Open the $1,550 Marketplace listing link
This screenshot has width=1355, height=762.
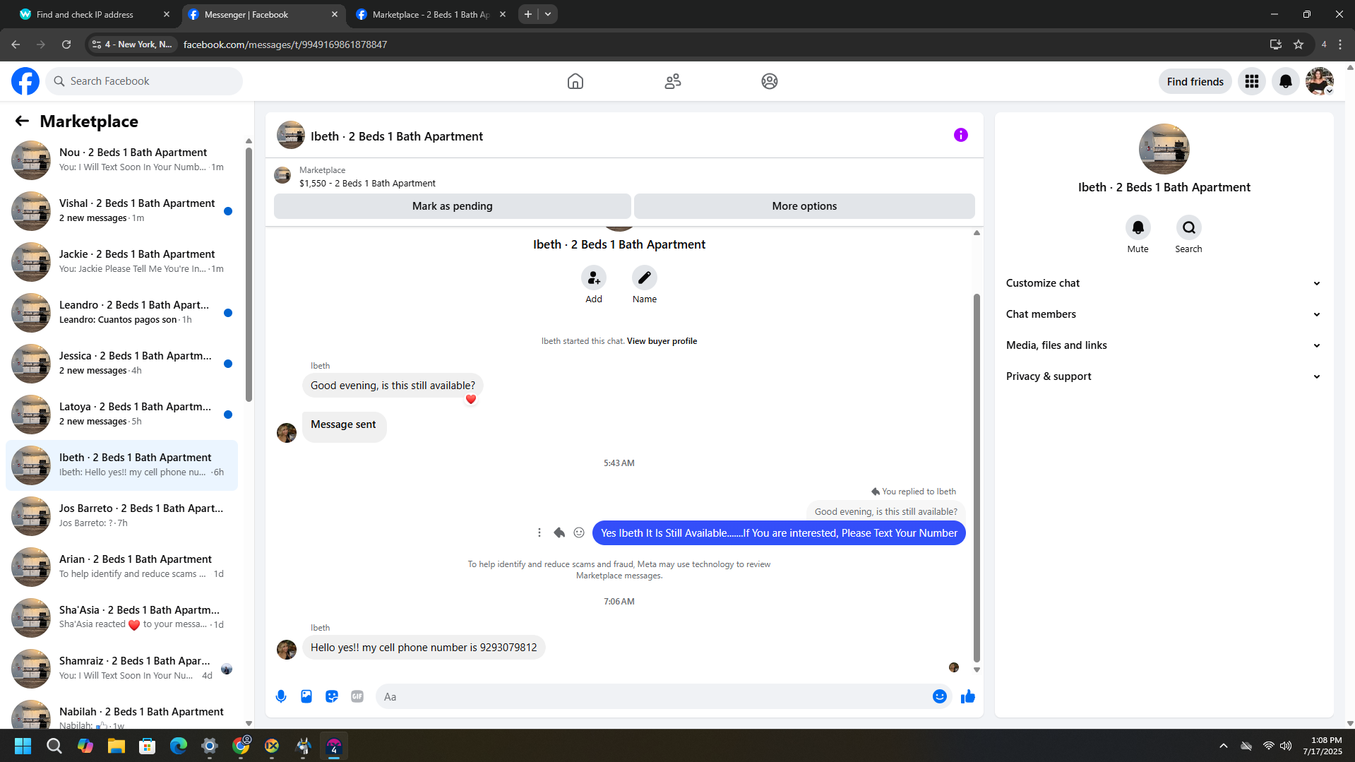click(367, 183)
